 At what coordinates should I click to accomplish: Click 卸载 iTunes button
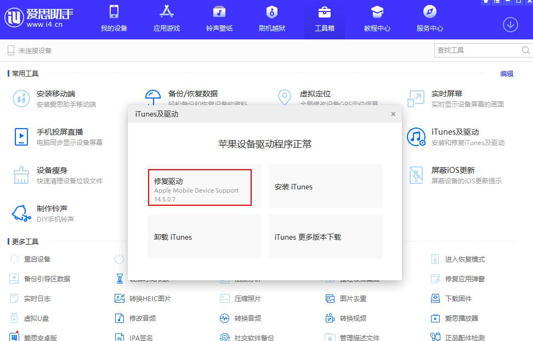coord(205,236)
